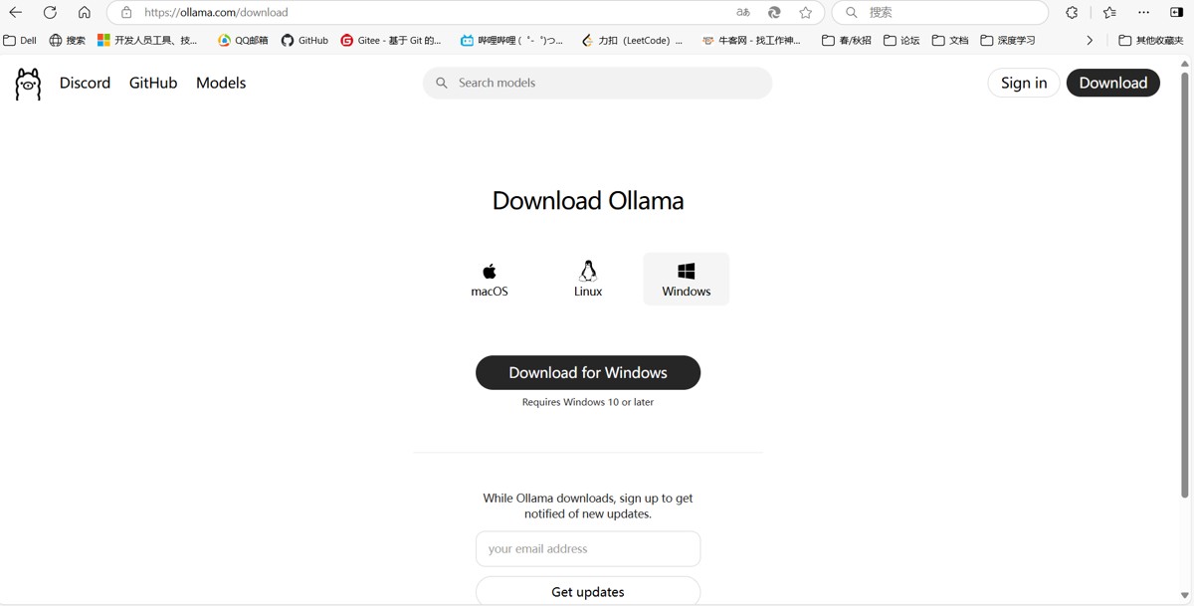The height and width of the screenshot is (606, 1194).
Task: Open browser extensions puzzle icon
Action: (1072, 12)
